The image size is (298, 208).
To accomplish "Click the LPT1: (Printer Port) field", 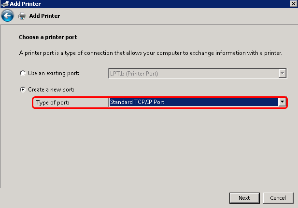I will click(193, 74).
